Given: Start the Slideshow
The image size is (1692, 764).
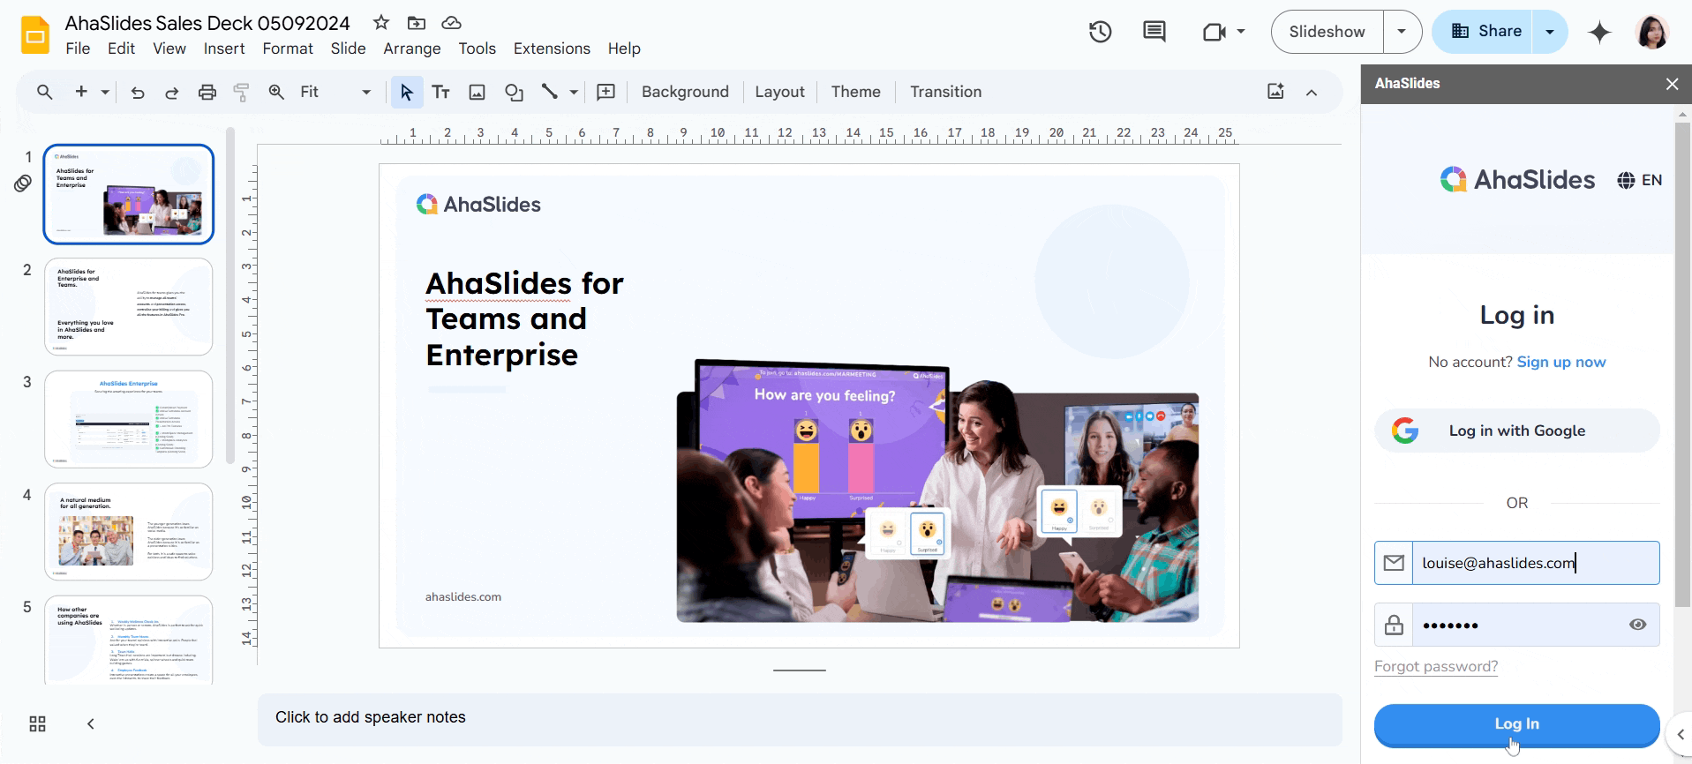Looking at the screenshot, I should [1327, 32].
